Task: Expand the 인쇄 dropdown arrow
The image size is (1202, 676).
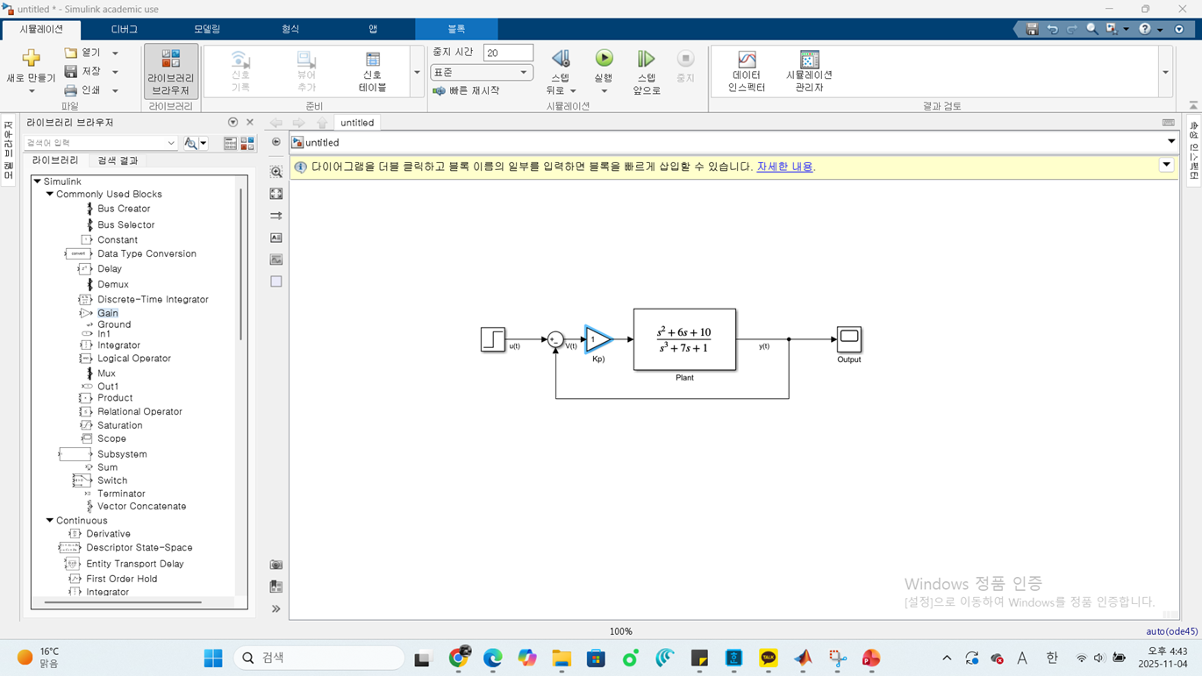Action: click(x=115, y=90)
